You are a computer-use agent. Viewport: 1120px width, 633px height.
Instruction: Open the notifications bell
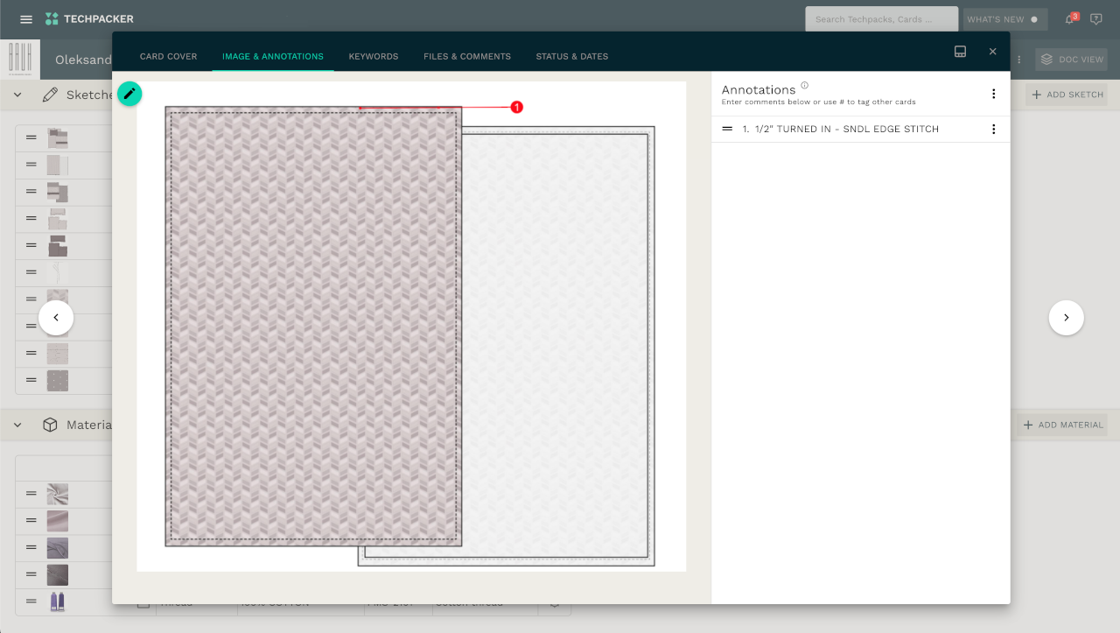[x=1070, y=19]
